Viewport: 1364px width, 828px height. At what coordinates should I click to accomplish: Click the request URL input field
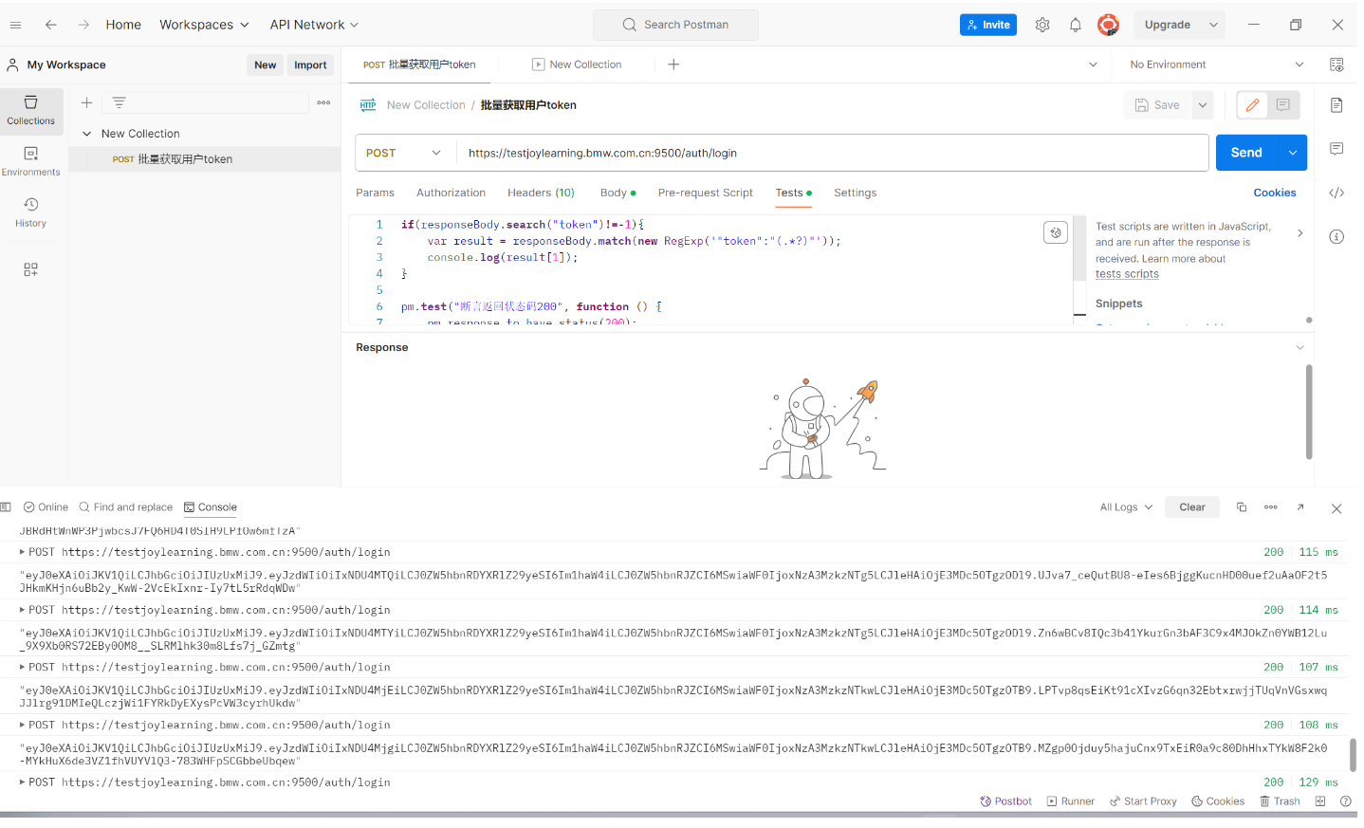tap(831, 153)
